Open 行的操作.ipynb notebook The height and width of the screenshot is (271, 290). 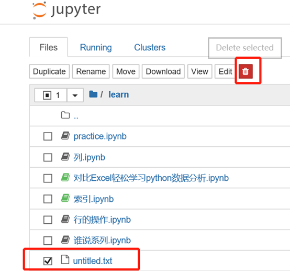point(102,220)
